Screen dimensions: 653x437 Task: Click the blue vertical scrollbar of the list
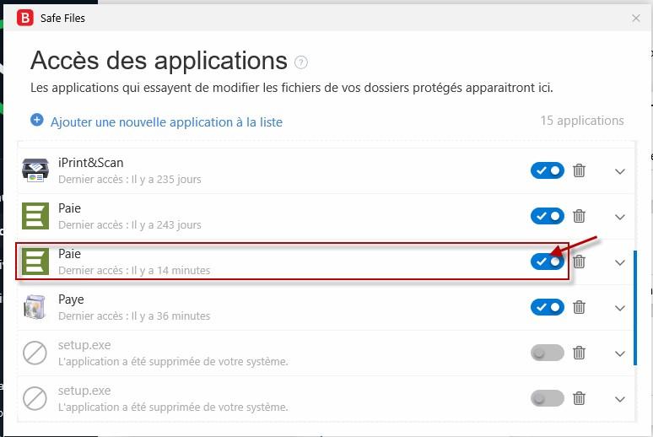click(x=634, y=308)
